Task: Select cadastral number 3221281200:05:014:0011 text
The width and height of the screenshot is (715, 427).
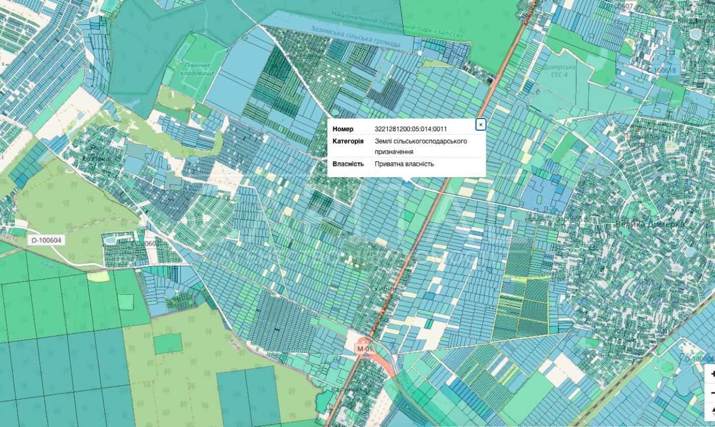Action: [410, 129]
